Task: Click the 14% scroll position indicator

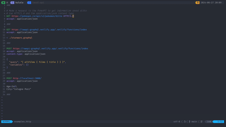Action: (x=209, y=122)
